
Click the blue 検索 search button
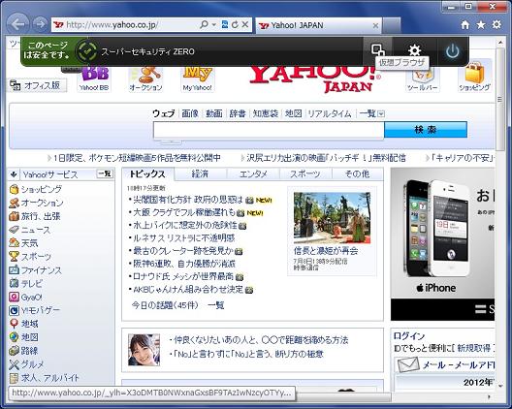click(x=426, y=130)
